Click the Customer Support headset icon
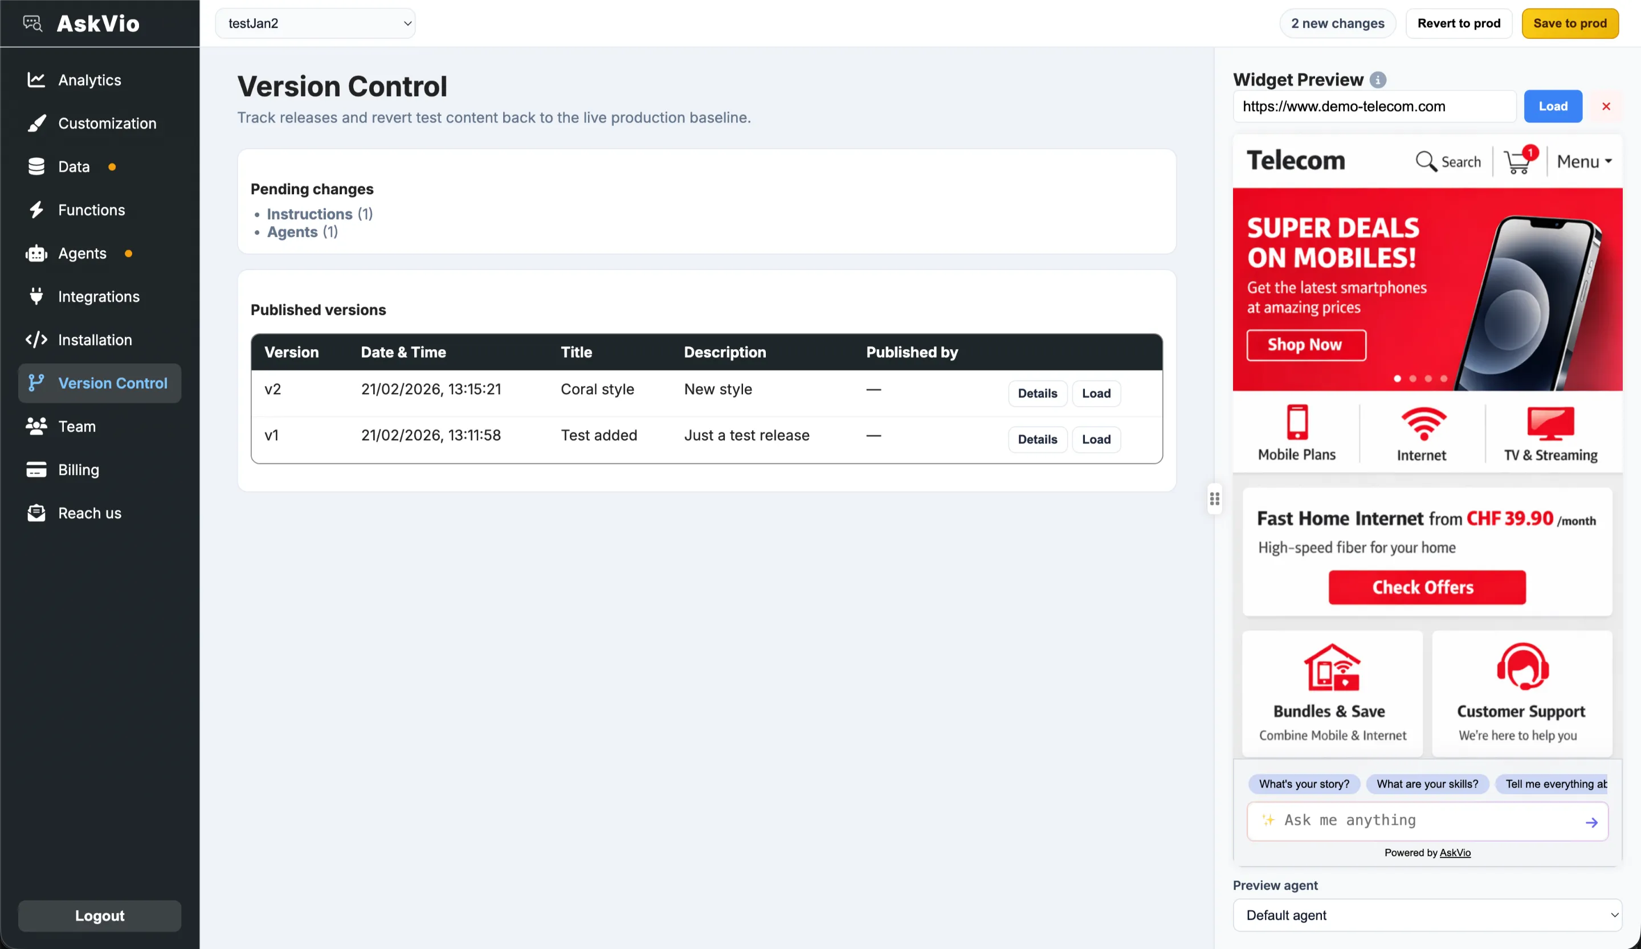Image resolution: width=1641 pixels, height=949 pixels. pyautogui.click(x=1522, y=666)
